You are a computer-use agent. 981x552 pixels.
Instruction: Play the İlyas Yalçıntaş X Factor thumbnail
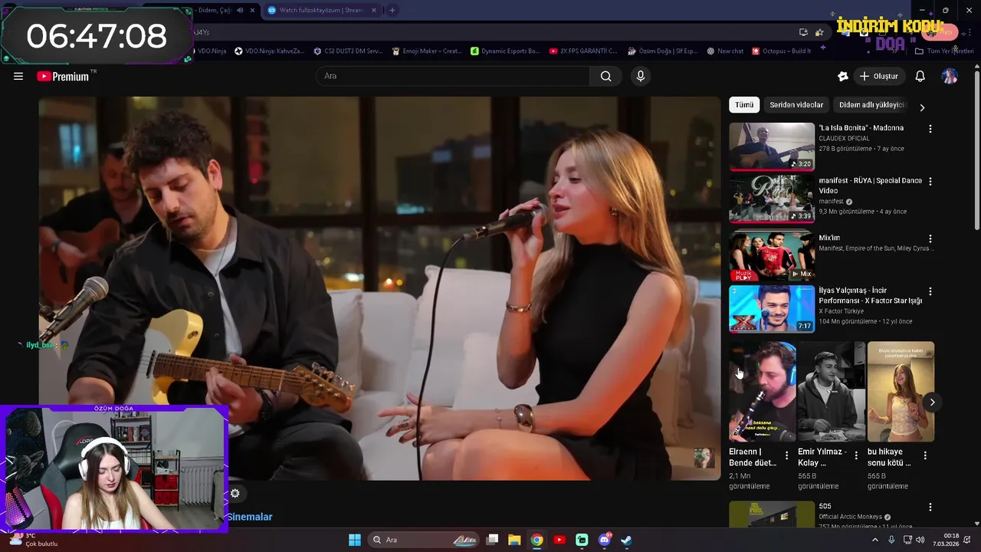point(772,309)
